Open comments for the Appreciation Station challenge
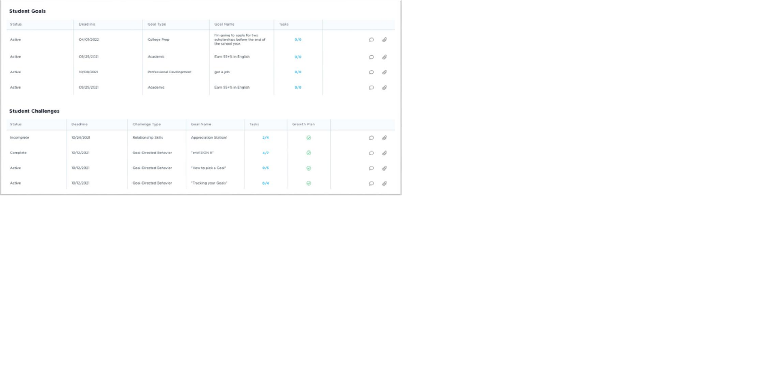This screenshot has width=764, height=372. (x=371, y=138)
